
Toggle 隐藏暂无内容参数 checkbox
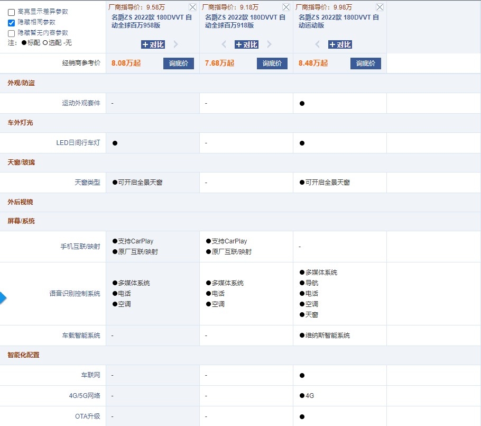[11, 33]
